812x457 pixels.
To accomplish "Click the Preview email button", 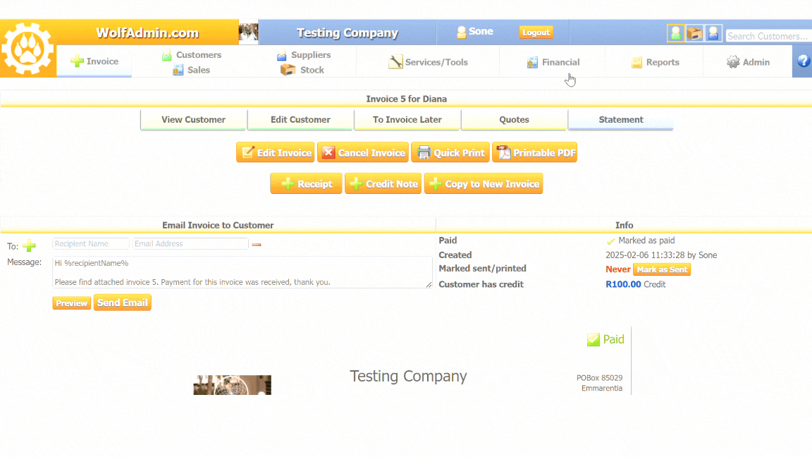I will pos(71,303).
